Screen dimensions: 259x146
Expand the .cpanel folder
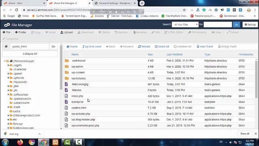tap(8, 73)
